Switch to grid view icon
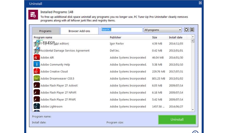Image resolution: width=229 pixels, height=133 pixels. [192, 30]
